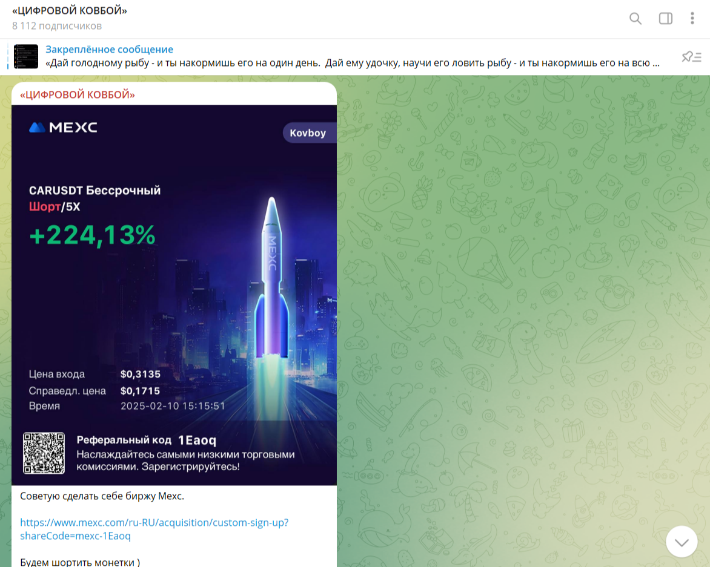
Task: Click the "+224,13%" profit figure
Action: click(x=92, y=235)
